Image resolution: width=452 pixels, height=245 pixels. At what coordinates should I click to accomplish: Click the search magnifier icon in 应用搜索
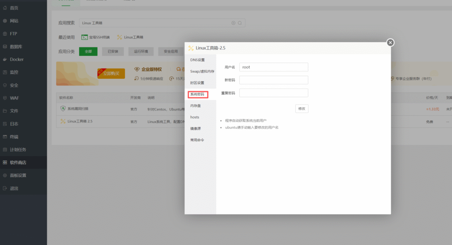point(240,23)
